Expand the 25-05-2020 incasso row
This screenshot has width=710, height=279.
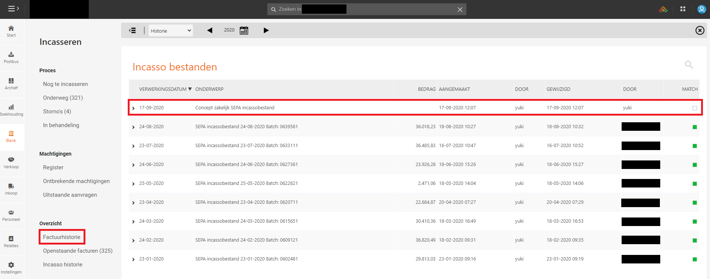[x=133, y=184]
